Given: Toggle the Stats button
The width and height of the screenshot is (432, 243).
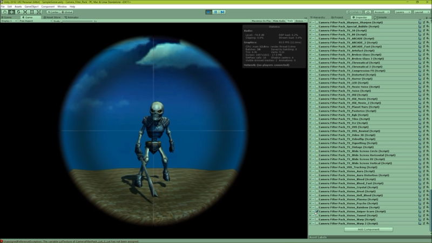Looking at the screenshot, I should 290,21.
